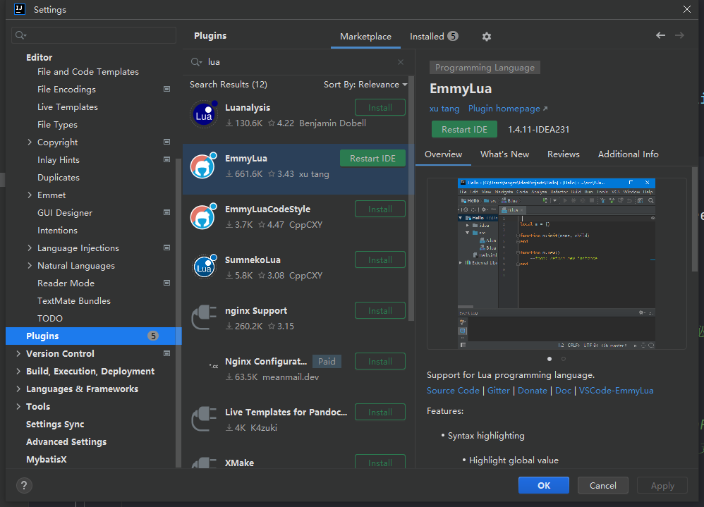Select TextMate Bundles in settings tree
The height and width of the screenshot is (507, 704).
73,300
